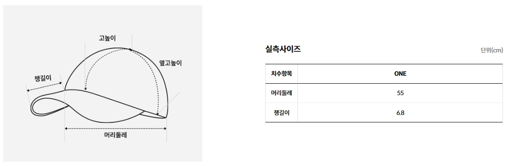525x166 pixels.
Task: Click the gray diagram background panel
Action: click(103, 83)
